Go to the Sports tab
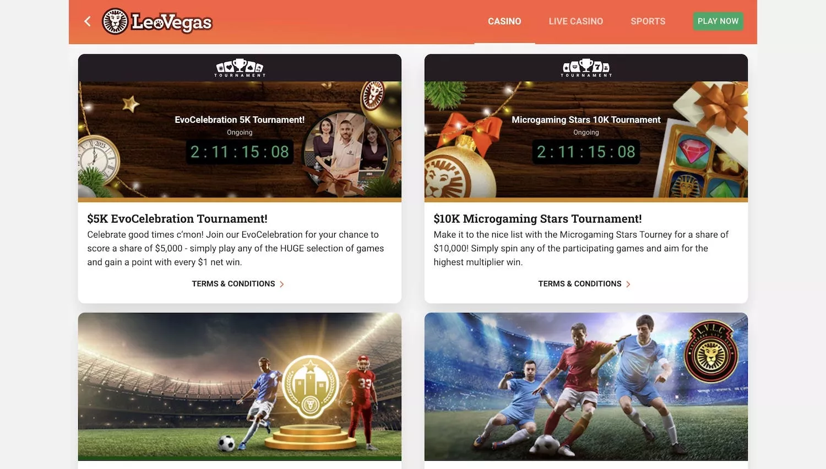 [648, 21]
